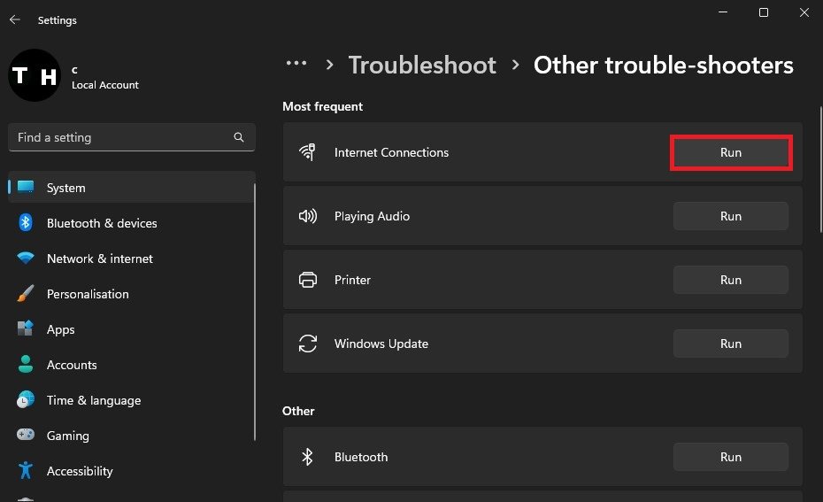This screenshot has height=502, width=823.
Task: Click the Gaming controller icon
Action: click(26, 436)
